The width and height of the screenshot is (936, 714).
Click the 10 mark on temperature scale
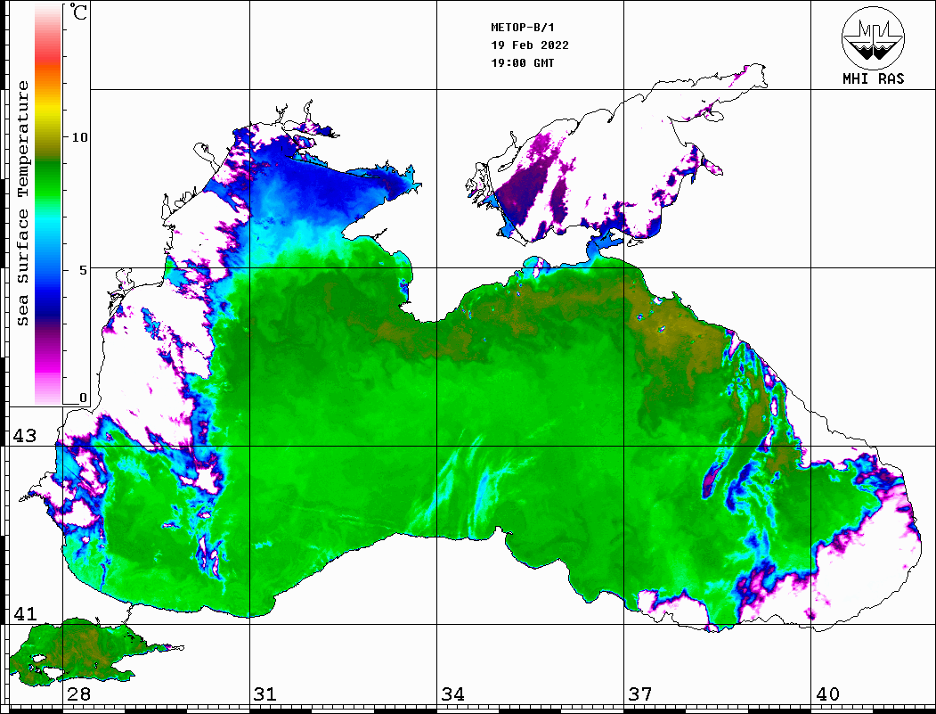pos(79,137)
